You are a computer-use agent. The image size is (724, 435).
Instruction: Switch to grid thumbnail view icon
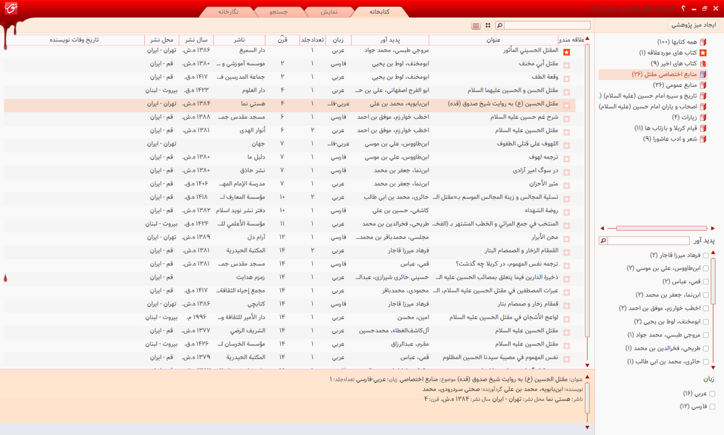[x=488, y=25]
